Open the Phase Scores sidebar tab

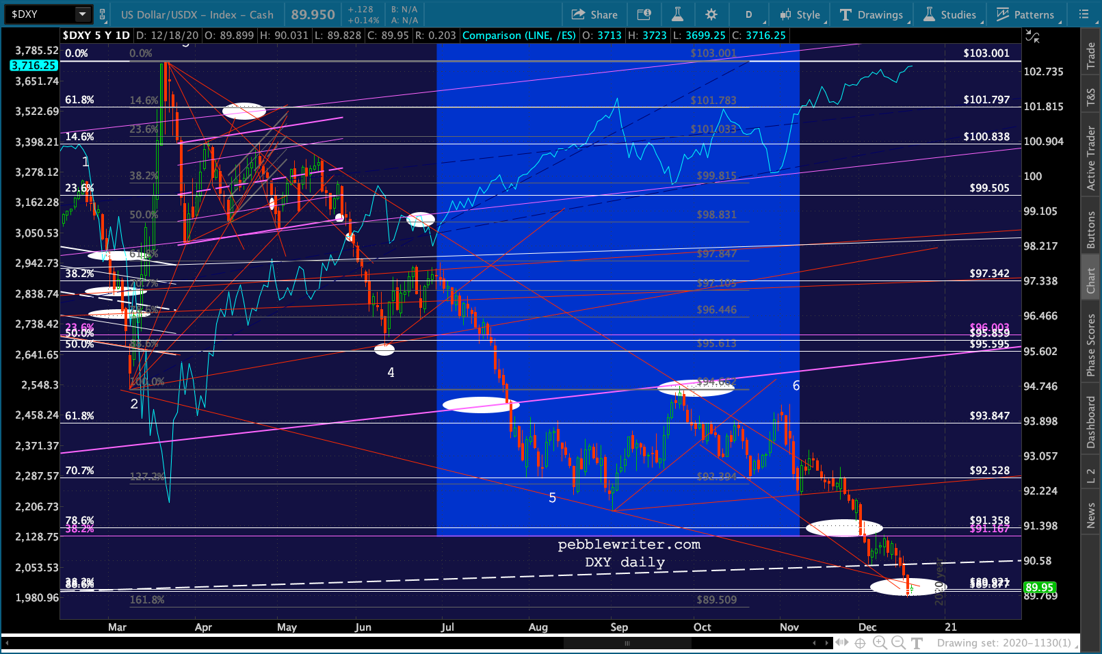point(1091,345)
